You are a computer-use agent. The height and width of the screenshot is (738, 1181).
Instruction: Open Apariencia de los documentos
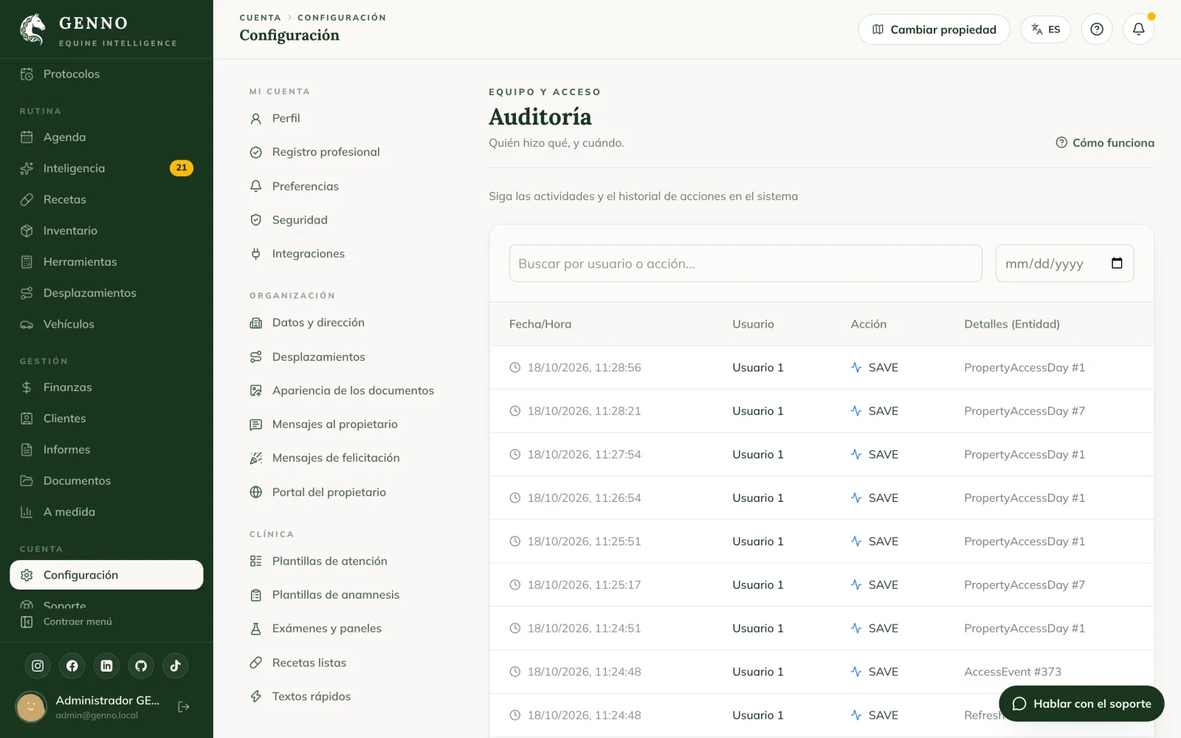click(342, 390)
